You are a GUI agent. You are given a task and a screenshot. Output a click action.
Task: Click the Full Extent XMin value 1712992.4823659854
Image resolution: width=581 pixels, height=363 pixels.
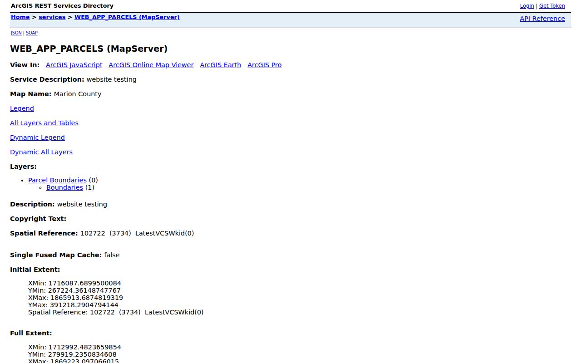(85, 347)
